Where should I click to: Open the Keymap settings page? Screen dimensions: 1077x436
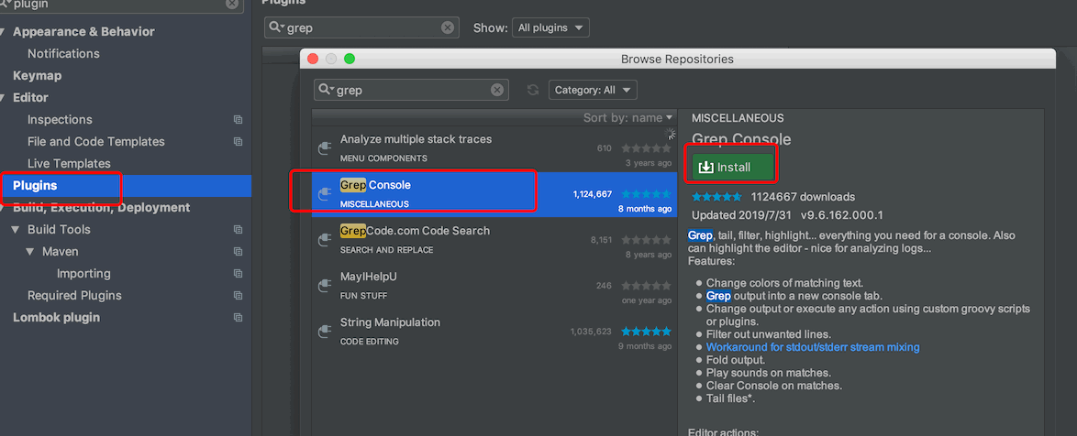pyautogui.click(x=37, y=75)
